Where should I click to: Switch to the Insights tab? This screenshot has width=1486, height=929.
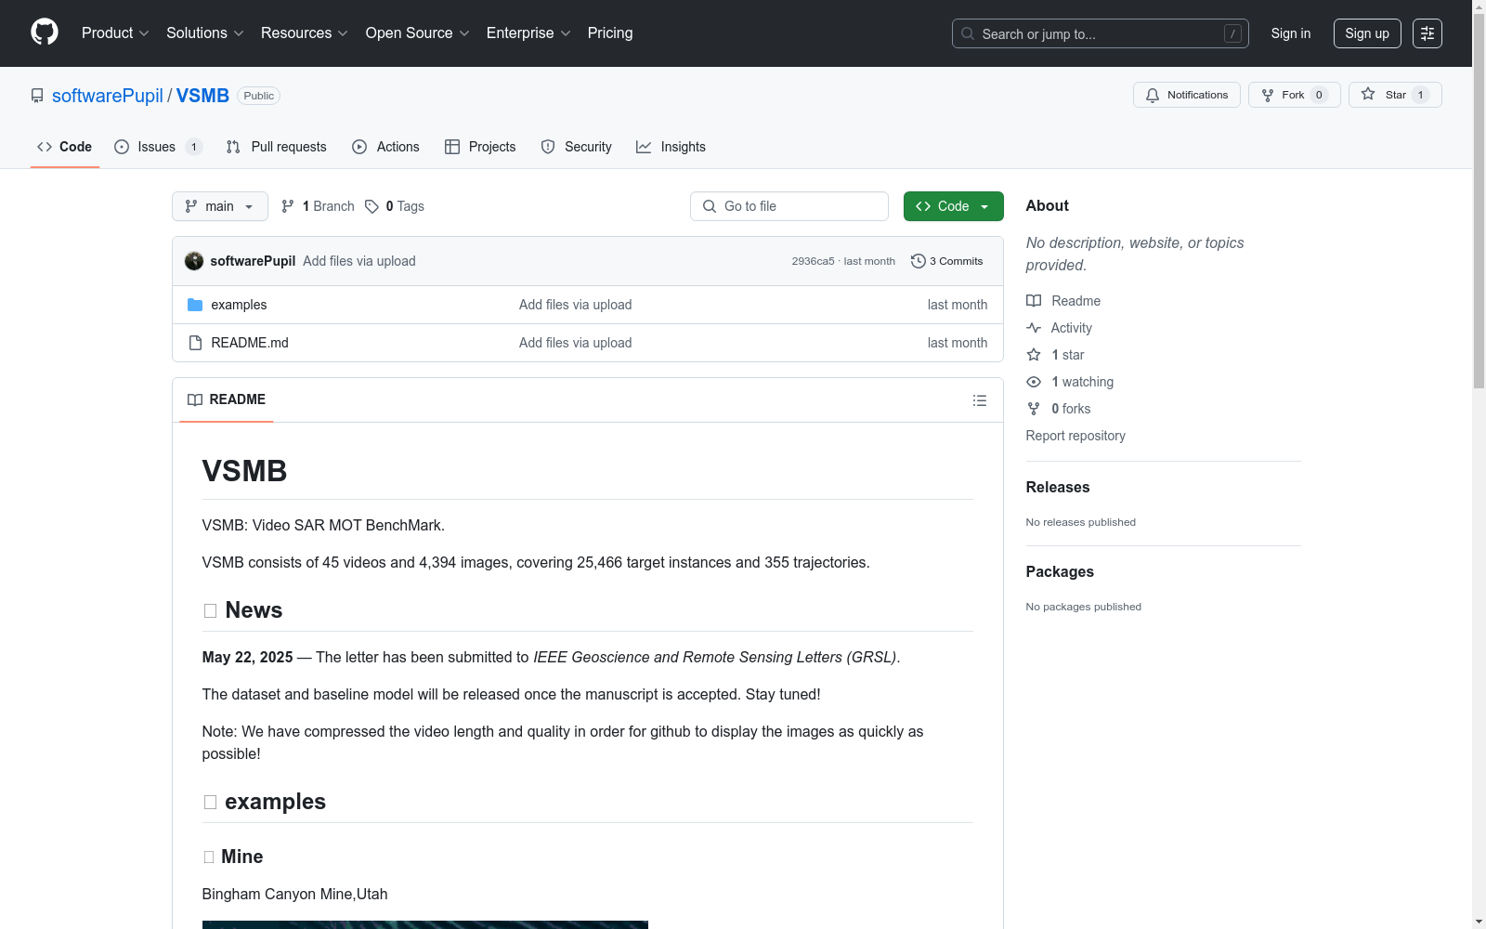pos(671,147)
